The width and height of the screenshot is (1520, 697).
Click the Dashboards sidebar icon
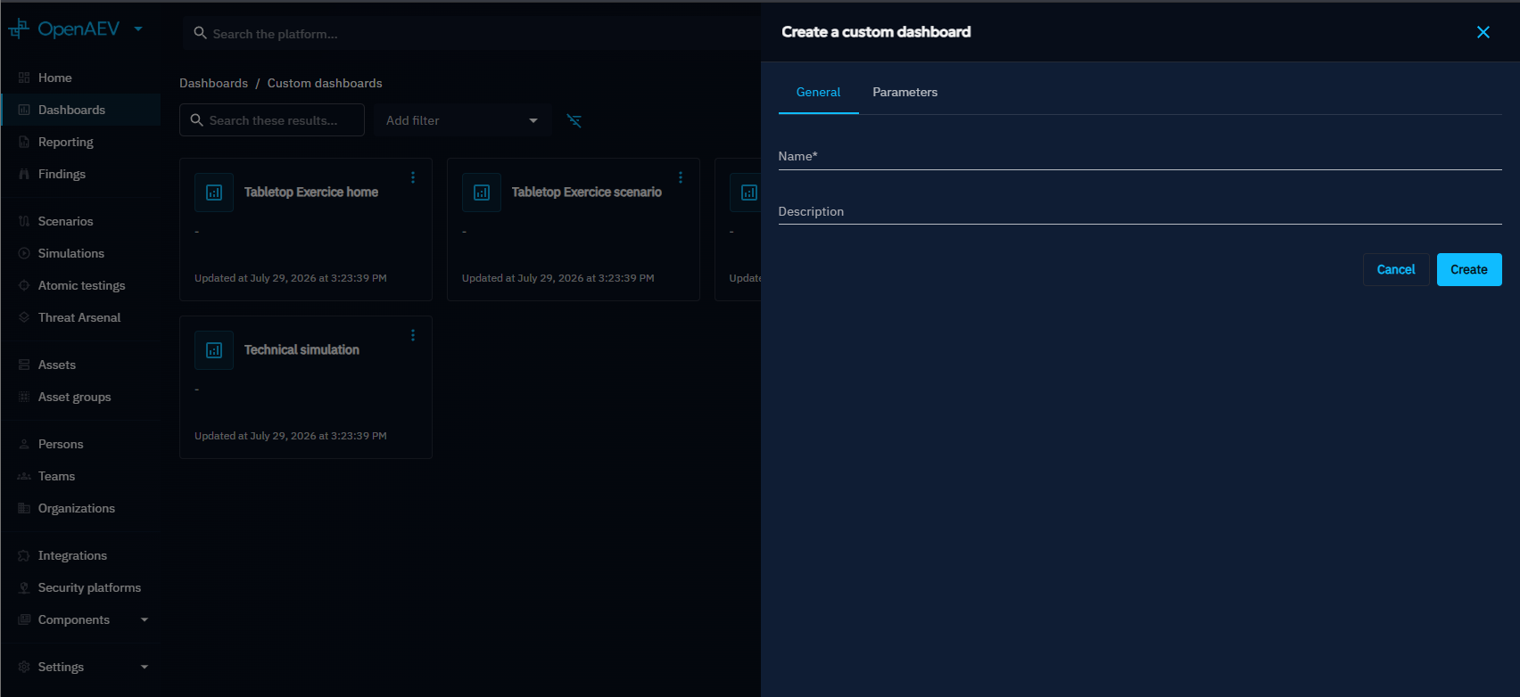pyautogui.click(x=24, y=110)
